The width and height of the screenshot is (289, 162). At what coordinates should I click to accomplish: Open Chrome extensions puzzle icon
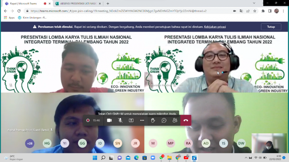(x=263, y=11)
